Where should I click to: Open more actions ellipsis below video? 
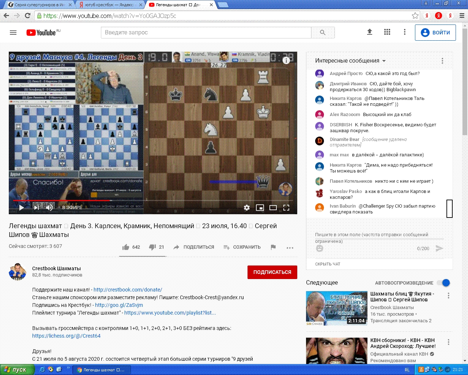coord(290,248)
